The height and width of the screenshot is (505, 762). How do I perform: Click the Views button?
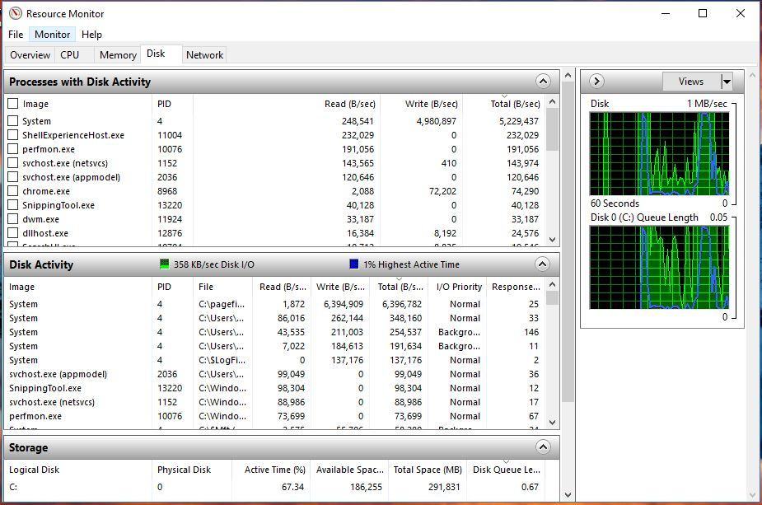[x=691, y=82]
